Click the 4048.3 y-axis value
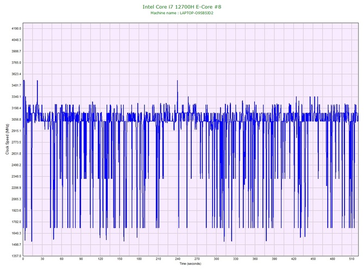 click(16, 40)
